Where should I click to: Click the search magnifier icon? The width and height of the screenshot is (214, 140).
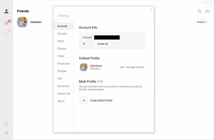199,11
